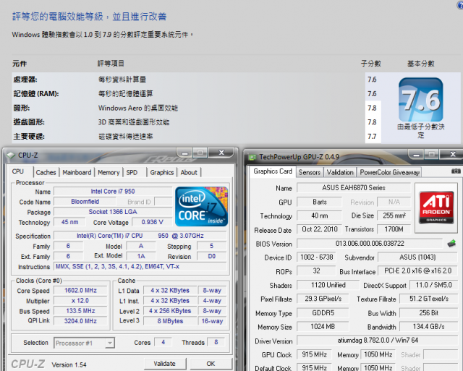Click the Intel Core i7 logo

tap(201, 206)
